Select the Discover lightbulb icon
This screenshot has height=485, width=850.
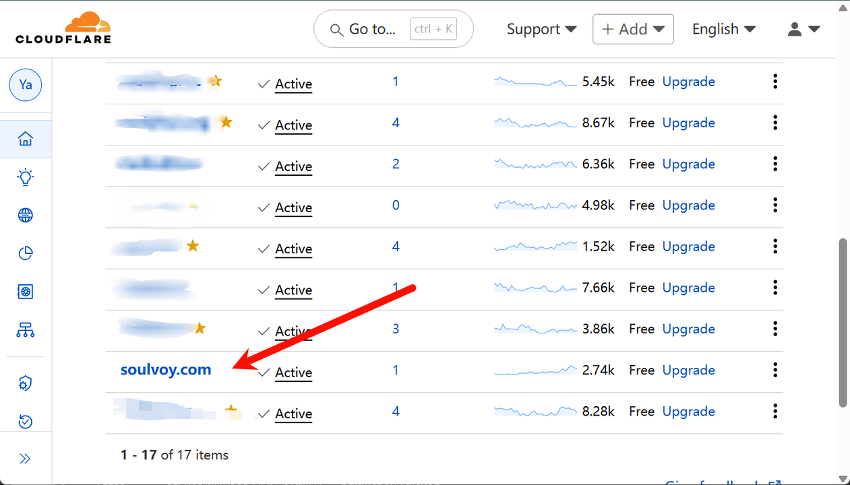pyautogui.click(x=25, y=176)
